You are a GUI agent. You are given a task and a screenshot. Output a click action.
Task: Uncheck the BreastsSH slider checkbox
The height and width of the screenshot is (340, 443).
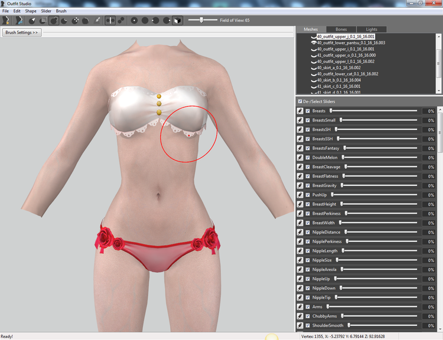pyautogui.click(x=308, y=130)
